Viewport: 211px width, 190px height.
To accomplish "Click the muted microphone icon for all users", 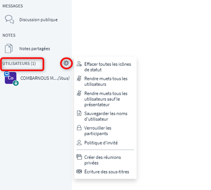I will pos(79,78).
